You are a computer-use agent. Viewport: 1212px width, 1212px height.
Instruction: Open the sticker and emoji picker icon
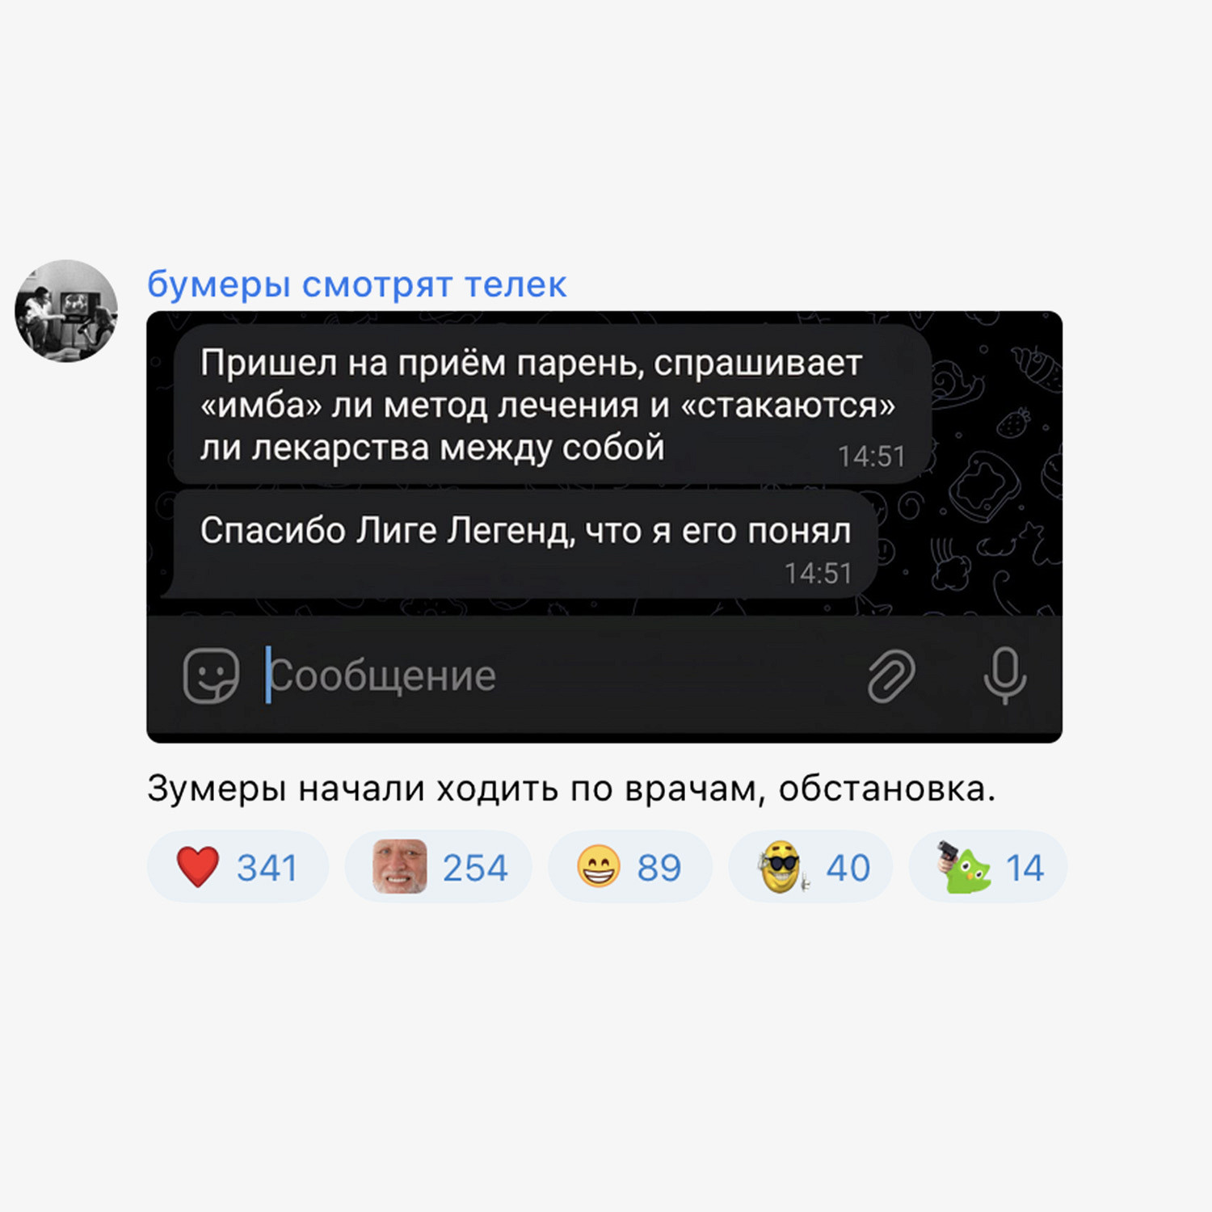coord(211,675)
